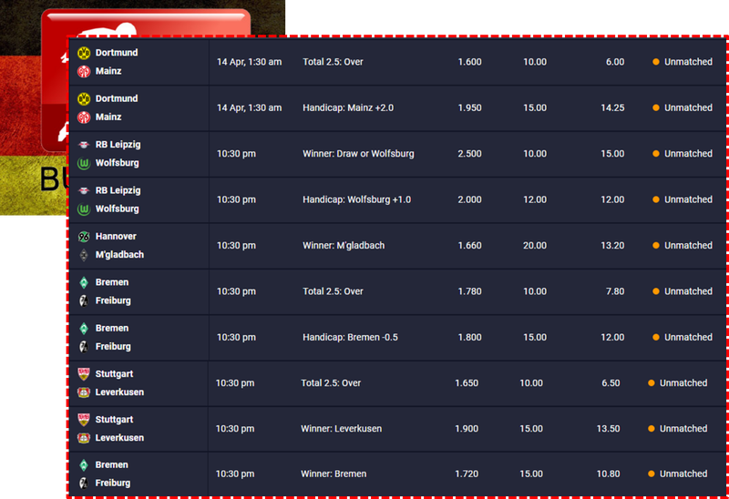Click Dortmund logo in Total 2.5: Over row

[x=84, y=53]
